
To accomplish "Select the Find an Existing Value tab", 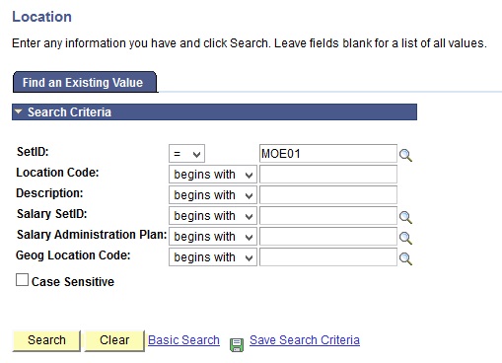I will (85, 82).
